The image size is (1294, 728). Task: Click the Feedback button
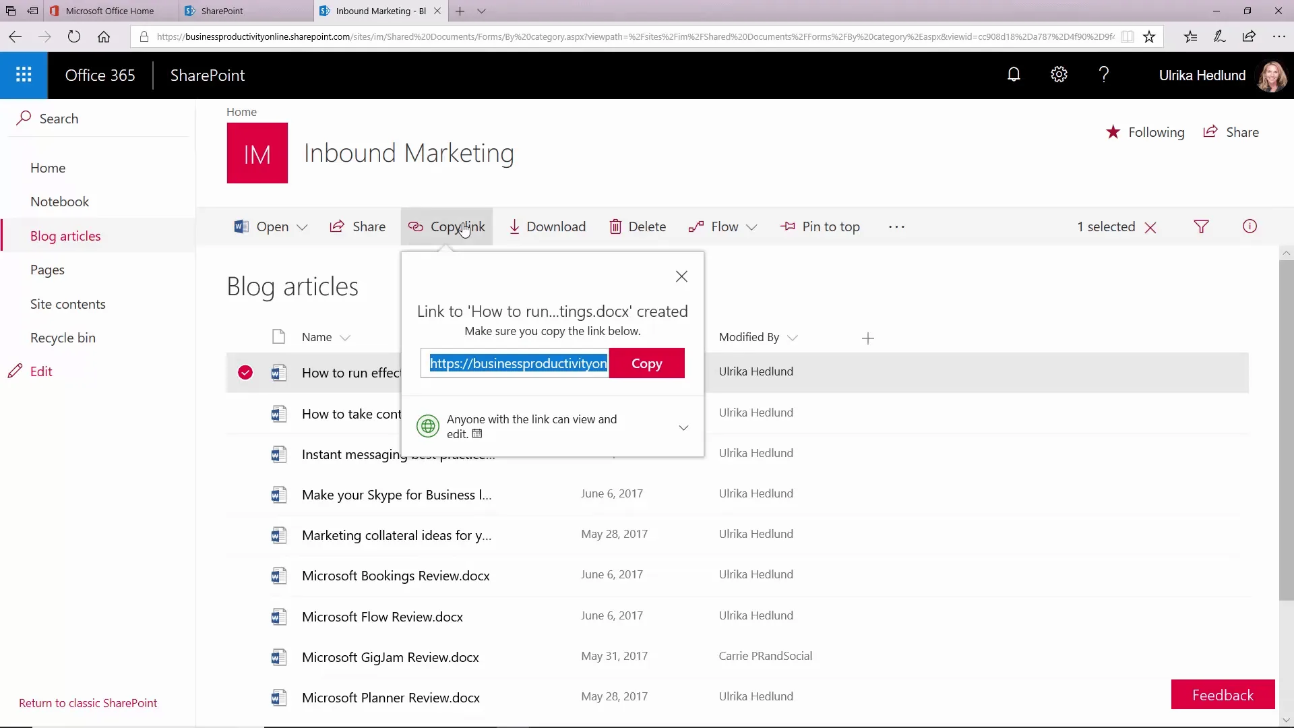click(x=1223, y=694)
